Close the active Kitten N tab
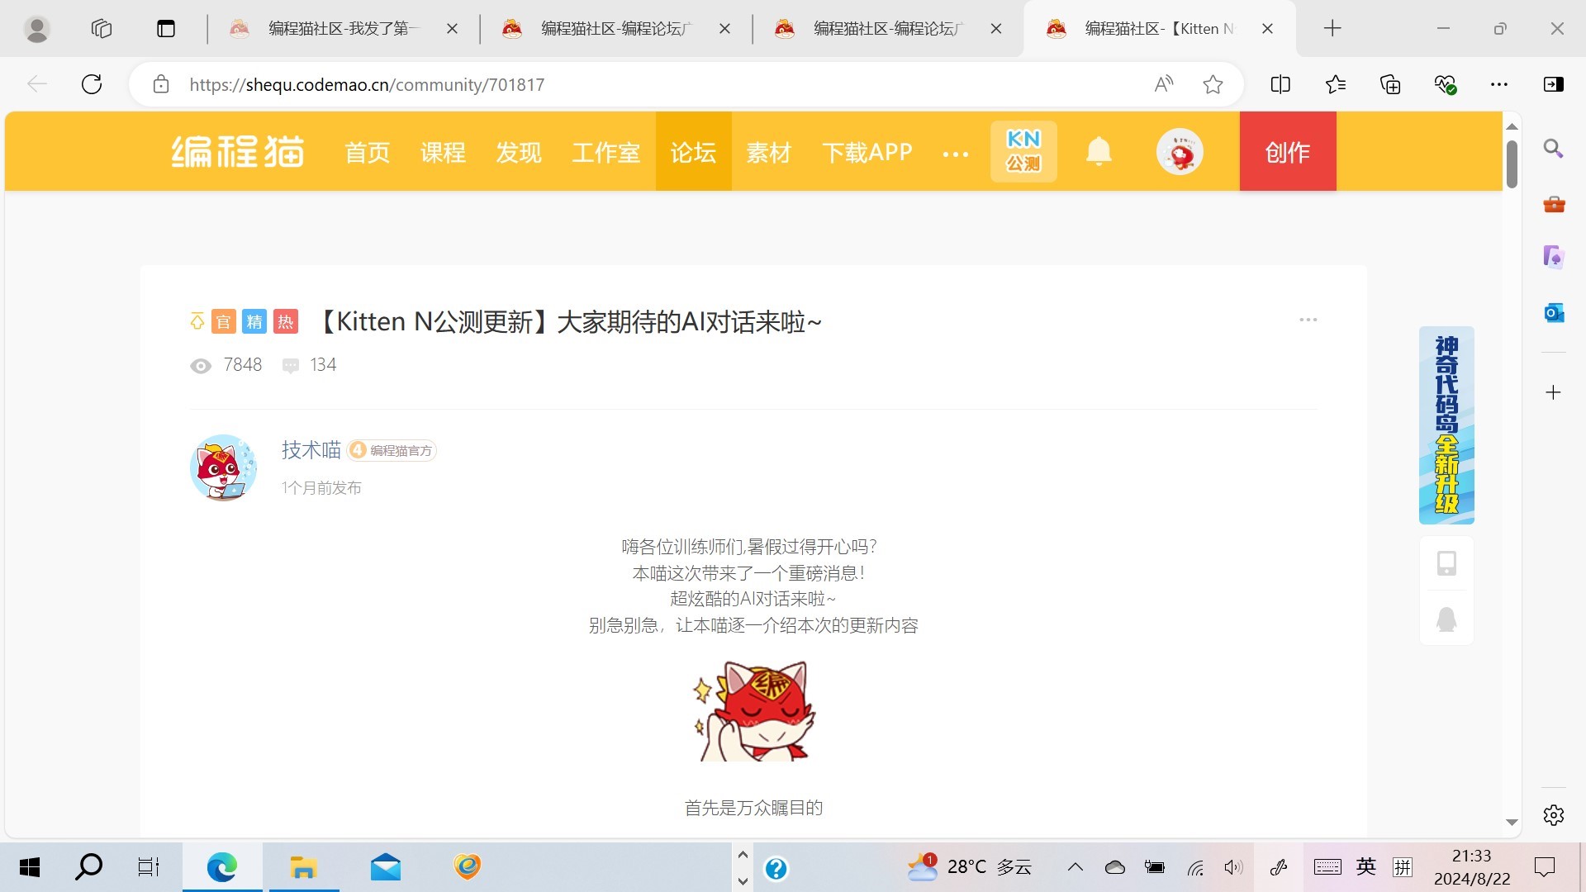 [1267, 29]
